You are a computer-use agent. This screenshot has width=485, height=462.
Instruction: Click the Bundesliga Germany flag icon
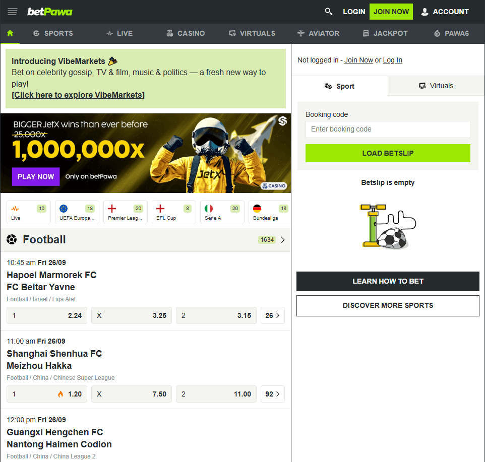click(x=257, y=209)
